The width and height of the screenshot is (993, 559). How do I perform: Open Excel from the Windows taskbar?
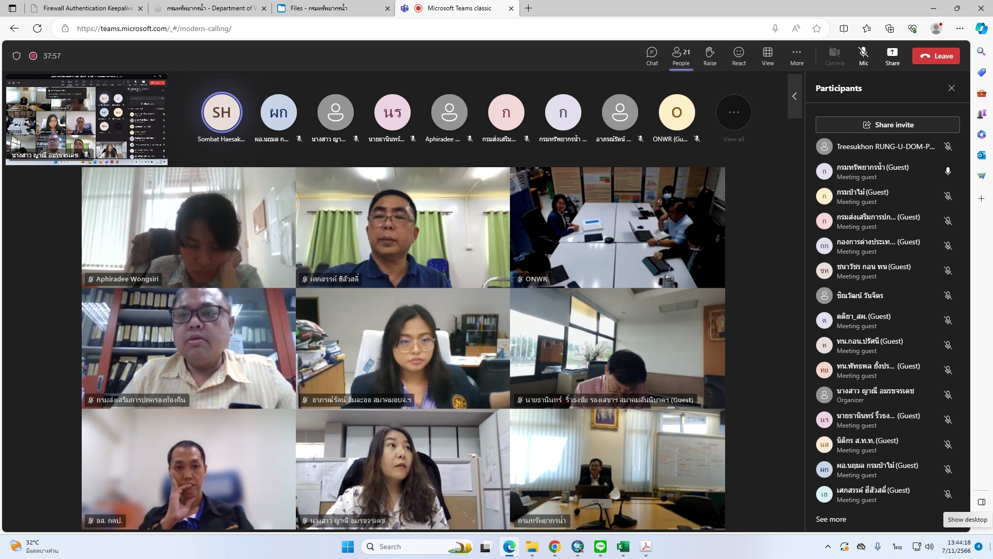(x=623, y=547)
